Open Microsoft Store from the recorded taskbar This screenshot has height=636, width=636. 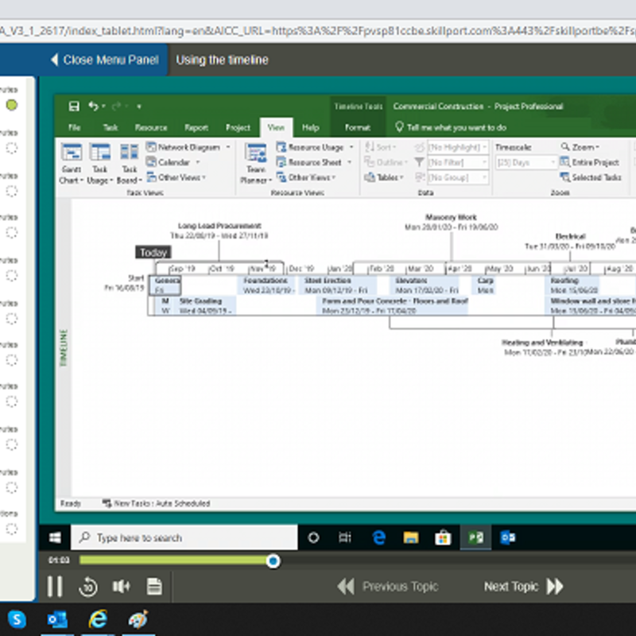(x=443, y=538)
